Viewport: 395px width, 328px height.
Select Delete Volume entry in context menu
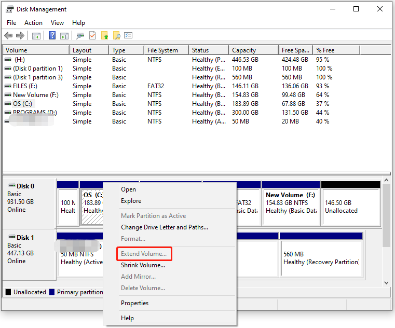(170, 288)
